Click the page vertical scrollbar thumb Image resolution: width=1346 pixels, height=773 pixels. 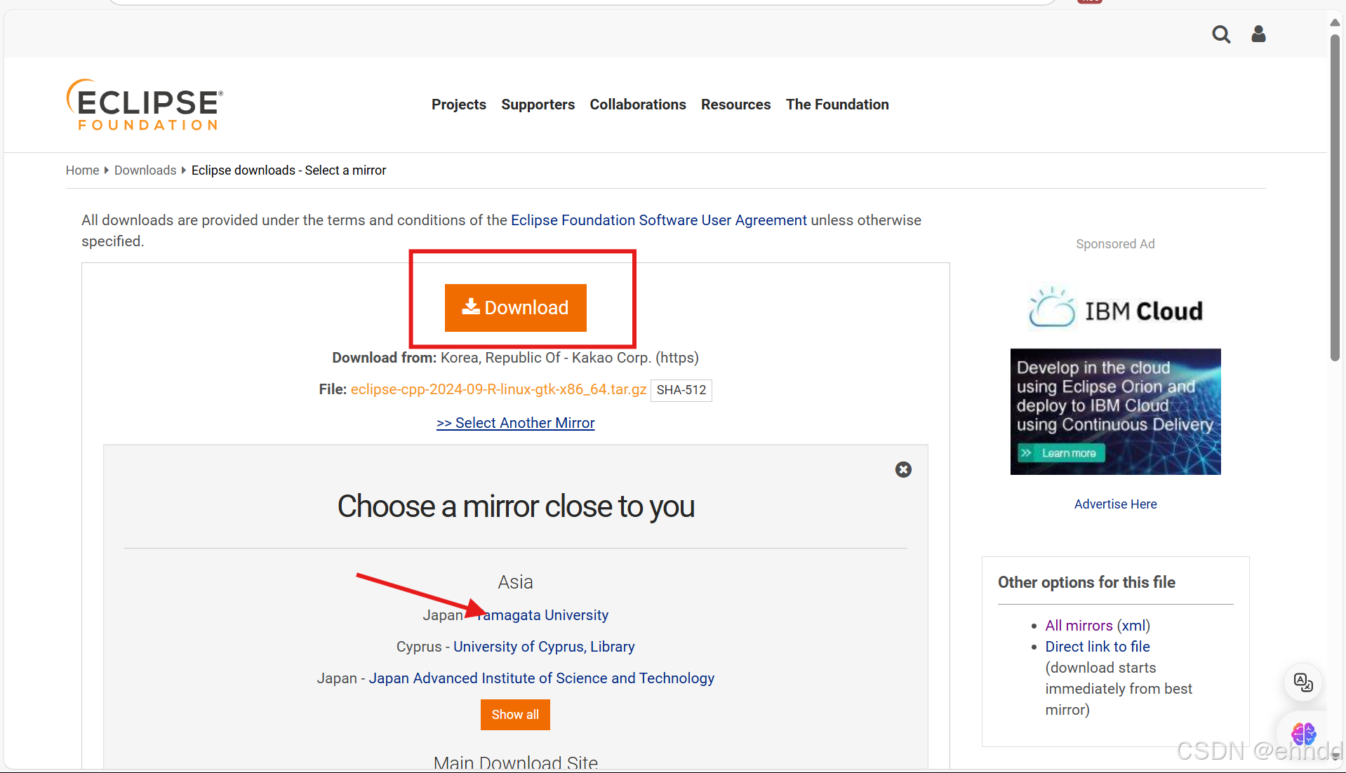(x=1335, y=196)
